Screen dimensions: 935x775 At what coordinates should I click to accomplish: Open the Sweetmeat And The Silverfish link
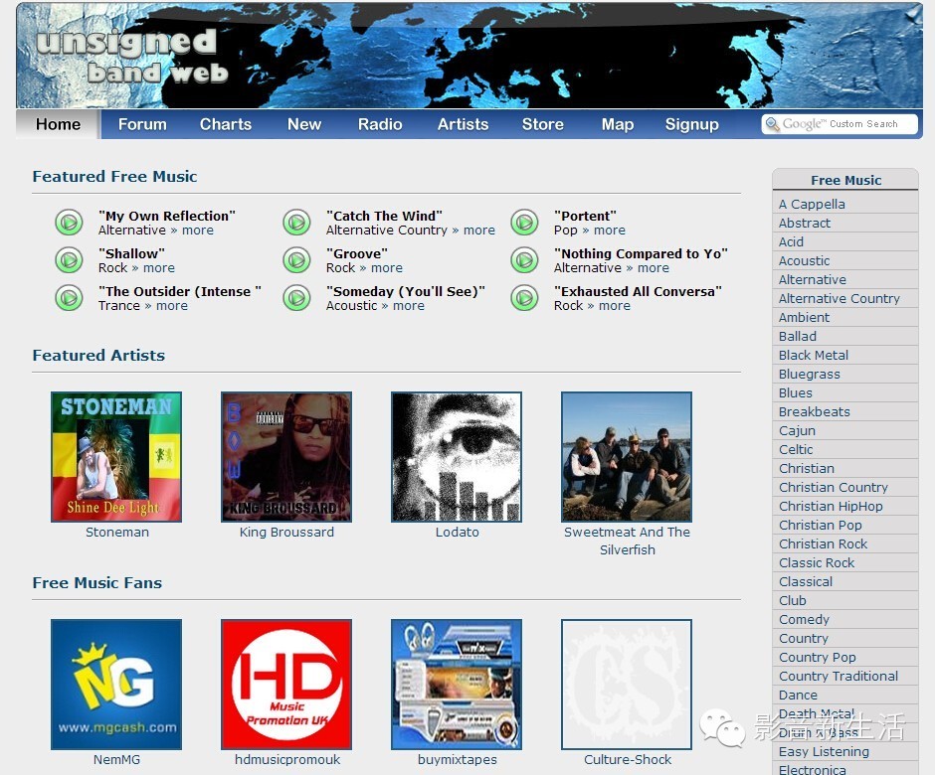coord(627,541)
